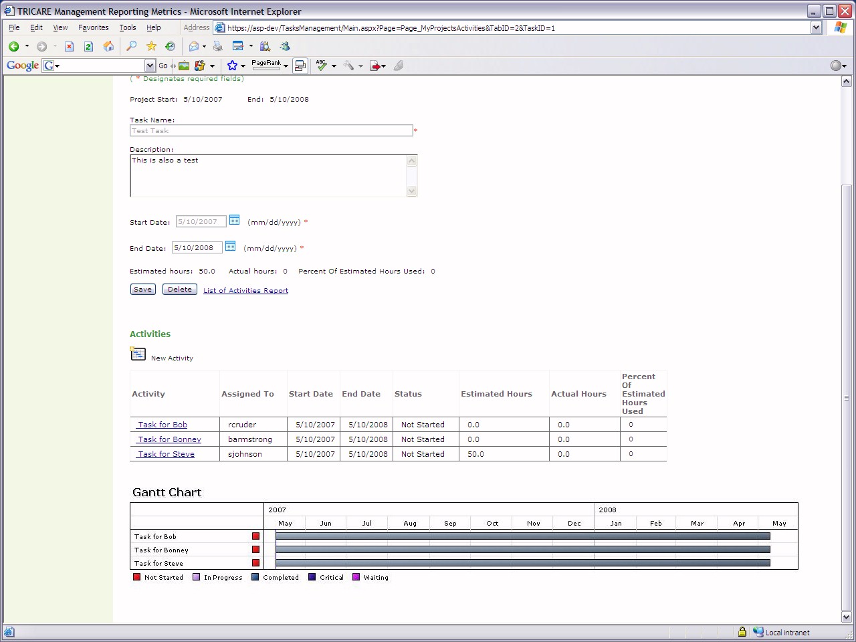The height and width of the screenshot is (642, 856).
Task: Open calendar picker next to End Date
Action: click(x=230, y=246)
